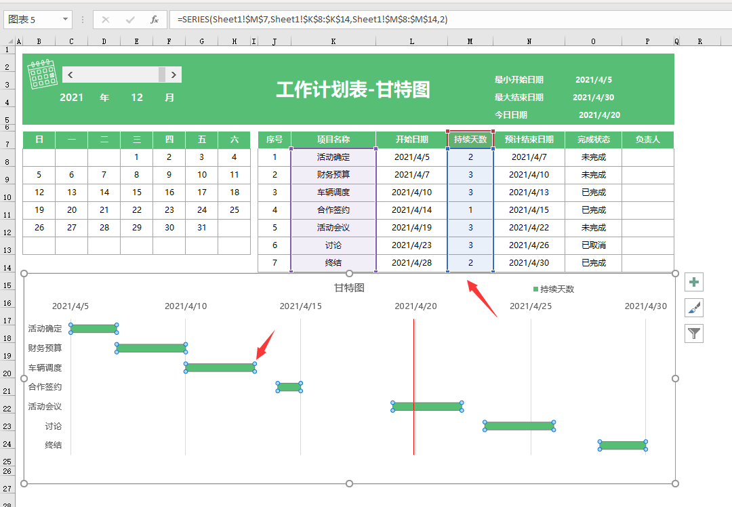
Task: Click the select-all corner triangle
Action: point(9,41)
